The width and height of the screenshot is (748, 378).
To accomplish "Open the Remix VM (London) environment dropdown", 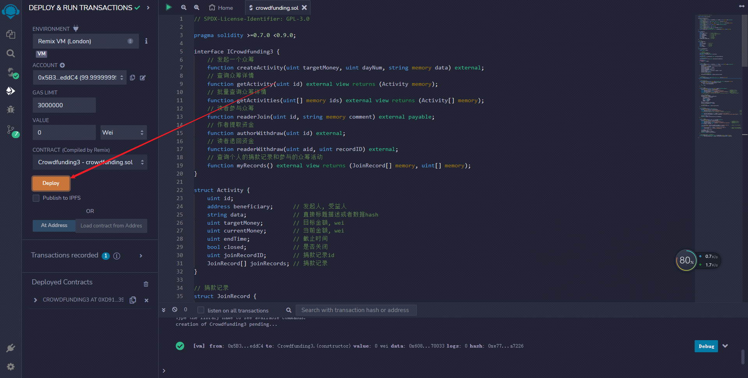I will (x=86, y=41).
